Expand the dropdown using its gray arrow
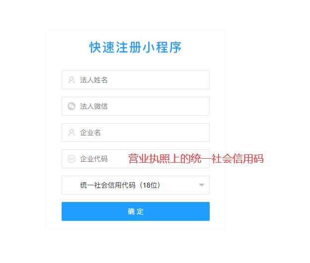 tap(202, 185)
